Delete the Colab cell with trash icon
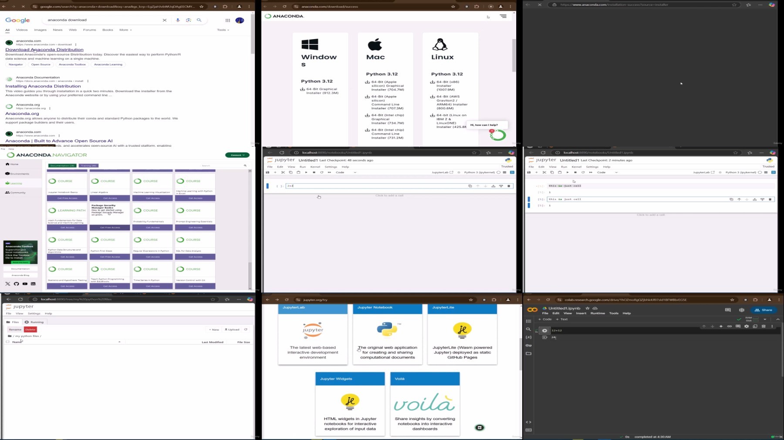Viewport: 784px width, 440px height. [x=764, y=326]
